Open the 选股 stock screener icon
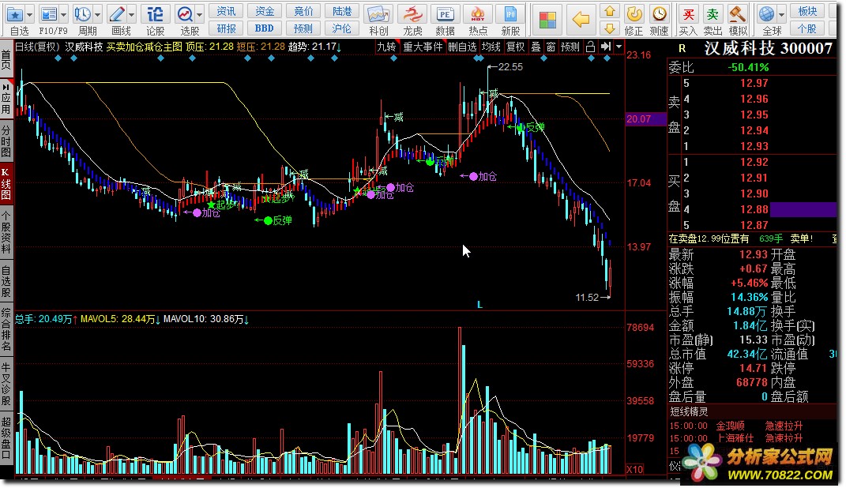 (185, 14)
